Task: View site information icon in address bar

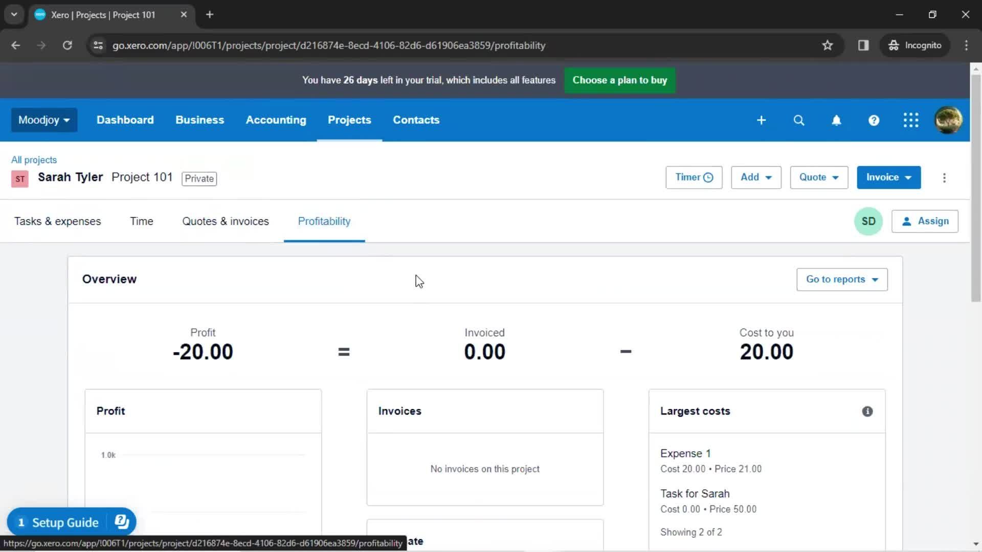Action: [x=98, y=45]
